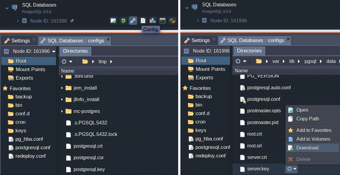Click the Add to Volumes blue icon
340x175 pixels.
click(291, 139)
